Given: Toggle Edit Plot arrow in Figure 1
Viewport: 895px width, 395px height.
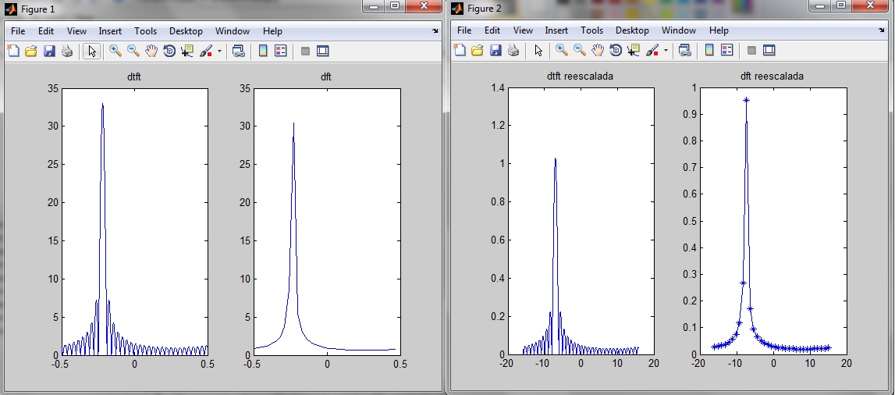Looking at the screenshot, I should coord(91,51).
